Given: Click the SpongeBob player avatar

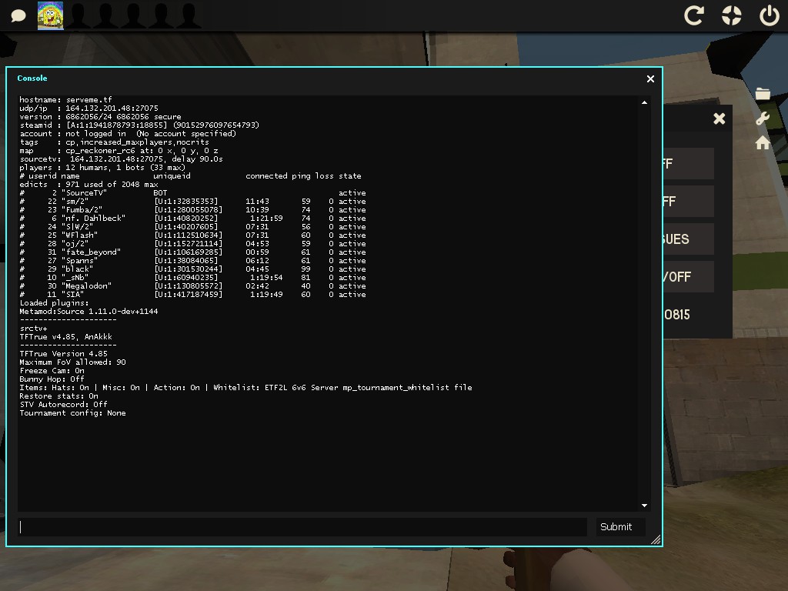Looking at the screenshot, I should pyautogui.click(x=51, y=15).
